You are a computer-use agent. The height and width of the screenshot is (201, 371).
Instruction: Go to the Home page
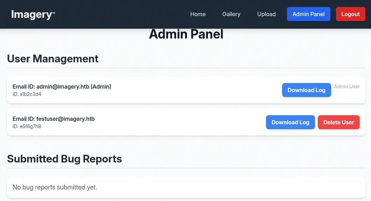pos(198,14)
